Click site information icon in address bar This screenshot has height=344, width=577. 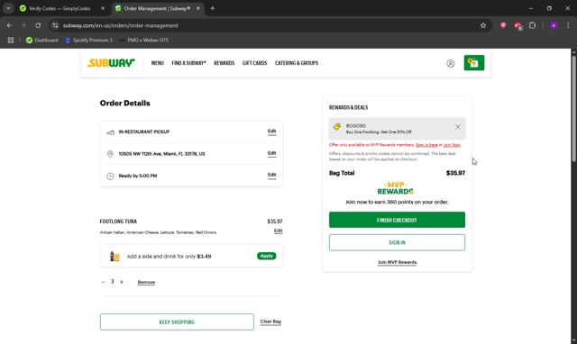point(55,25)
